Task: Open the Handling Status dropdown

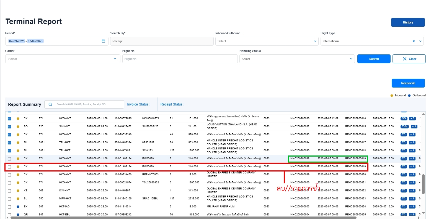Action: click(x=297, y=59)
